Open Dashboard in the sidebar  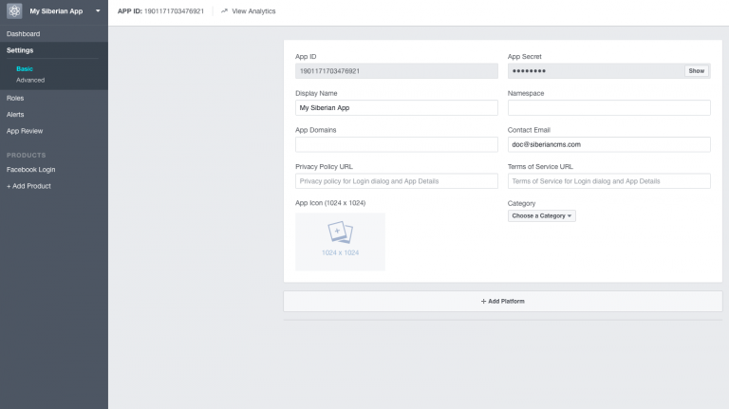(x=24, y=34)
